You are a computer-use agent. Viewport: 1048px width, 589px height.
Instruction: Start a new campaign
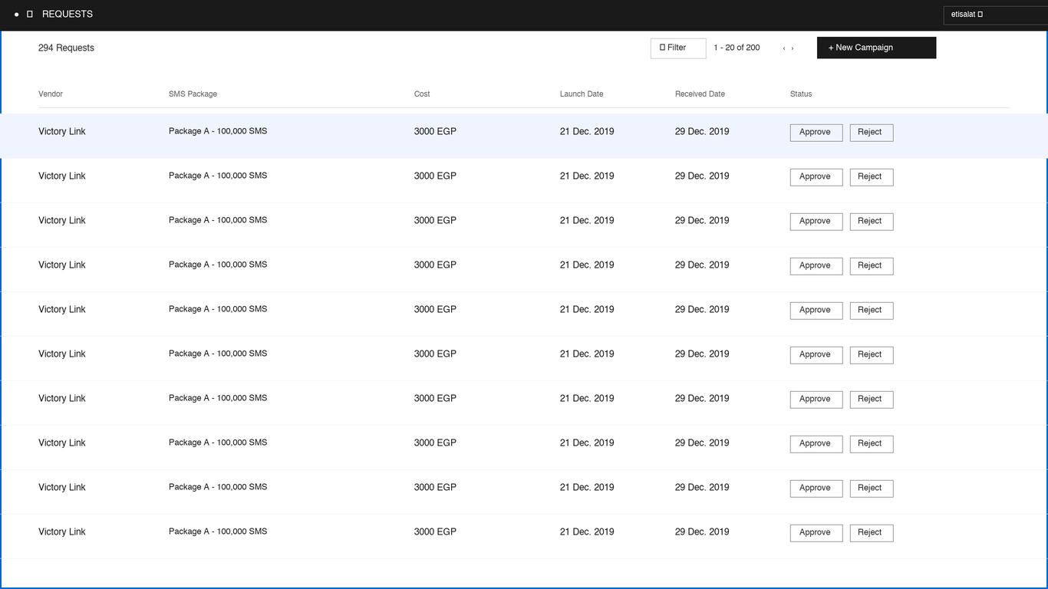pos(876,48)
